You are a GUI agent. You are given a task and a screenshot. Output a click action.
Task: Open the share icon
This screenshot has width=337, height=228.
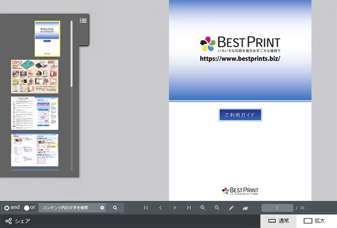[x=9, y=221]
